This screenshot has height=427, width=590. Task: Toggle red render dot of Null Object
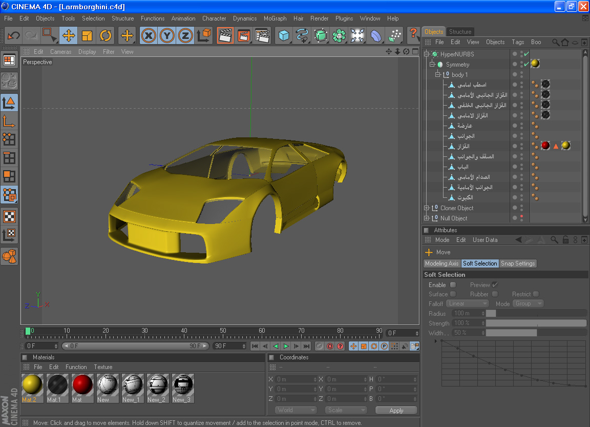click(x=521, y=216)
